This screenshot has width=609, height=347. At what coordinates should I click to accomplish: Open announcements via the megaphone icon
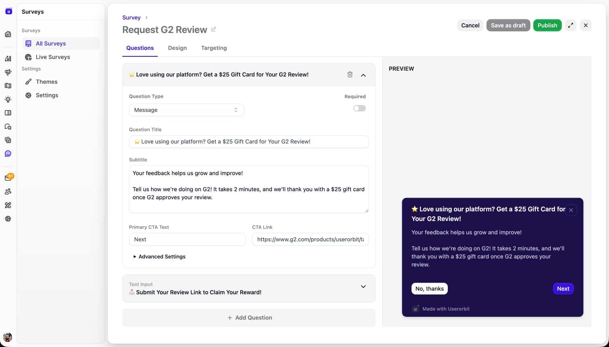(8, 72)
